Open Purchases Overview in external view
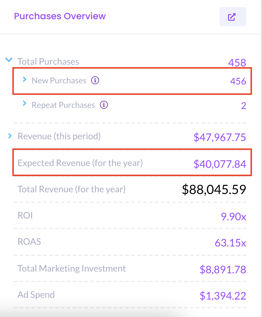Viewport: 262px width, 317px height. click(x=233, y=17)
